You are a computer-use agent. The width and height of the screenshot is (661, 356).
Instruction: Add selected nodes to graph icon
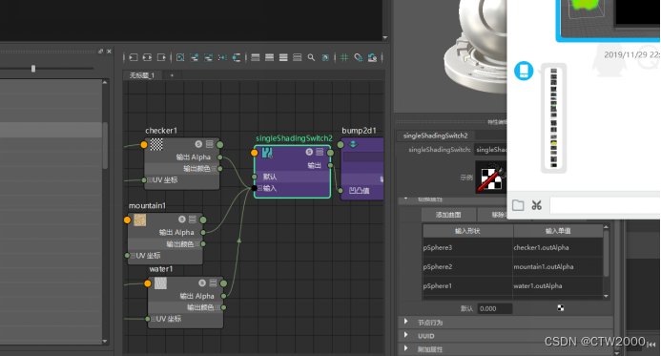tap(195, 57)
